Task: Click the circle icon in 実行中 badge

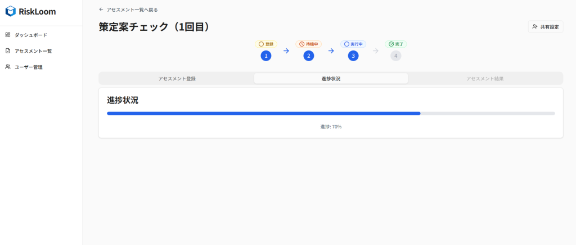Action: pyautogui.click(x=346, y=44)
